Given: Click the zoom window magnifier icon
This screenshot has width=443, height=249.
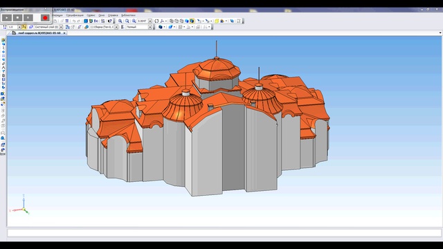Looking at the screenshot, I should 127,21.
